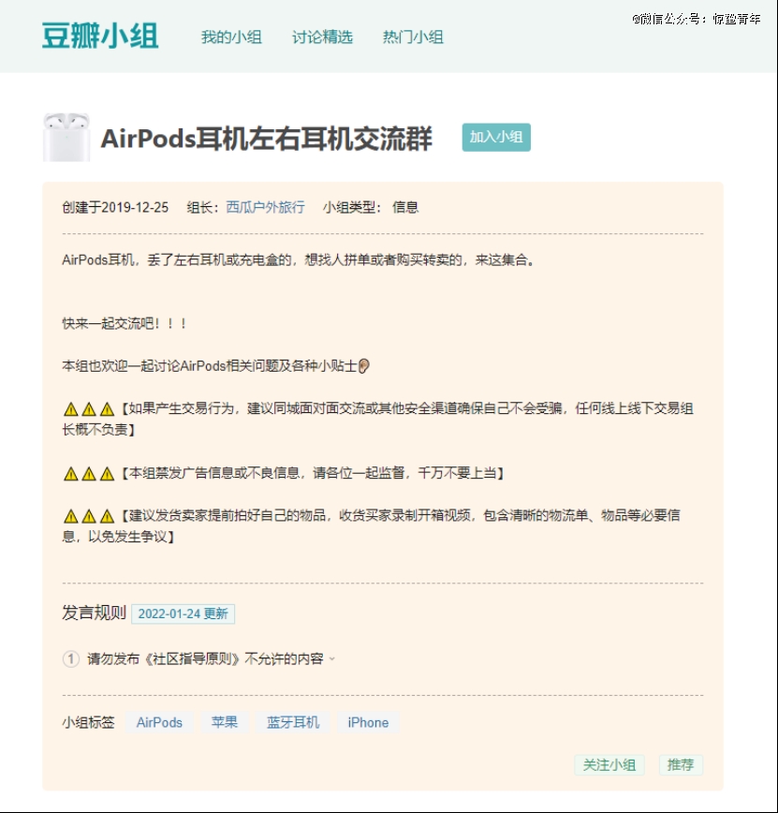Image resolution: width=778 pixels, height=813 pixels.
Task: Click the 豆瓣小组 logo
Action: (100, 36)
